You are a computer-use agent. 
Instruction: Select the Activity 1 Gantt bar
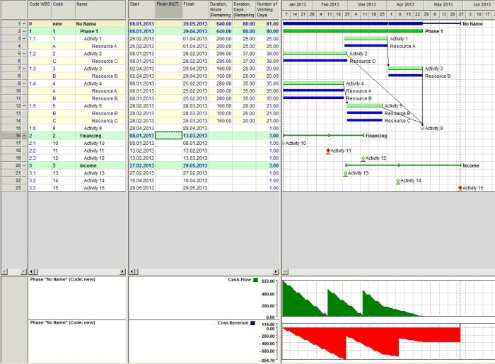[x=366, y=38]
